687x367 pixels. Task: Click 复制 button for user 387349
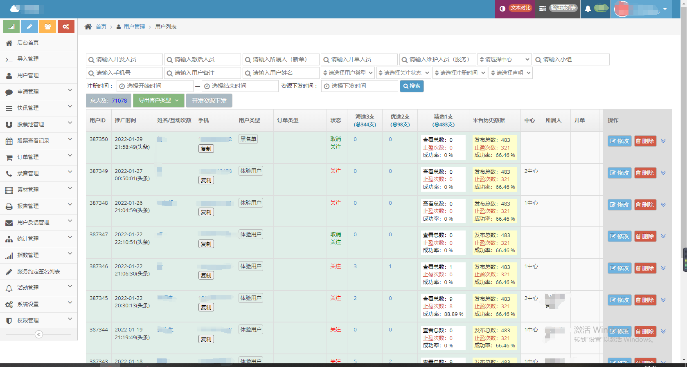[x=206, y=180]
